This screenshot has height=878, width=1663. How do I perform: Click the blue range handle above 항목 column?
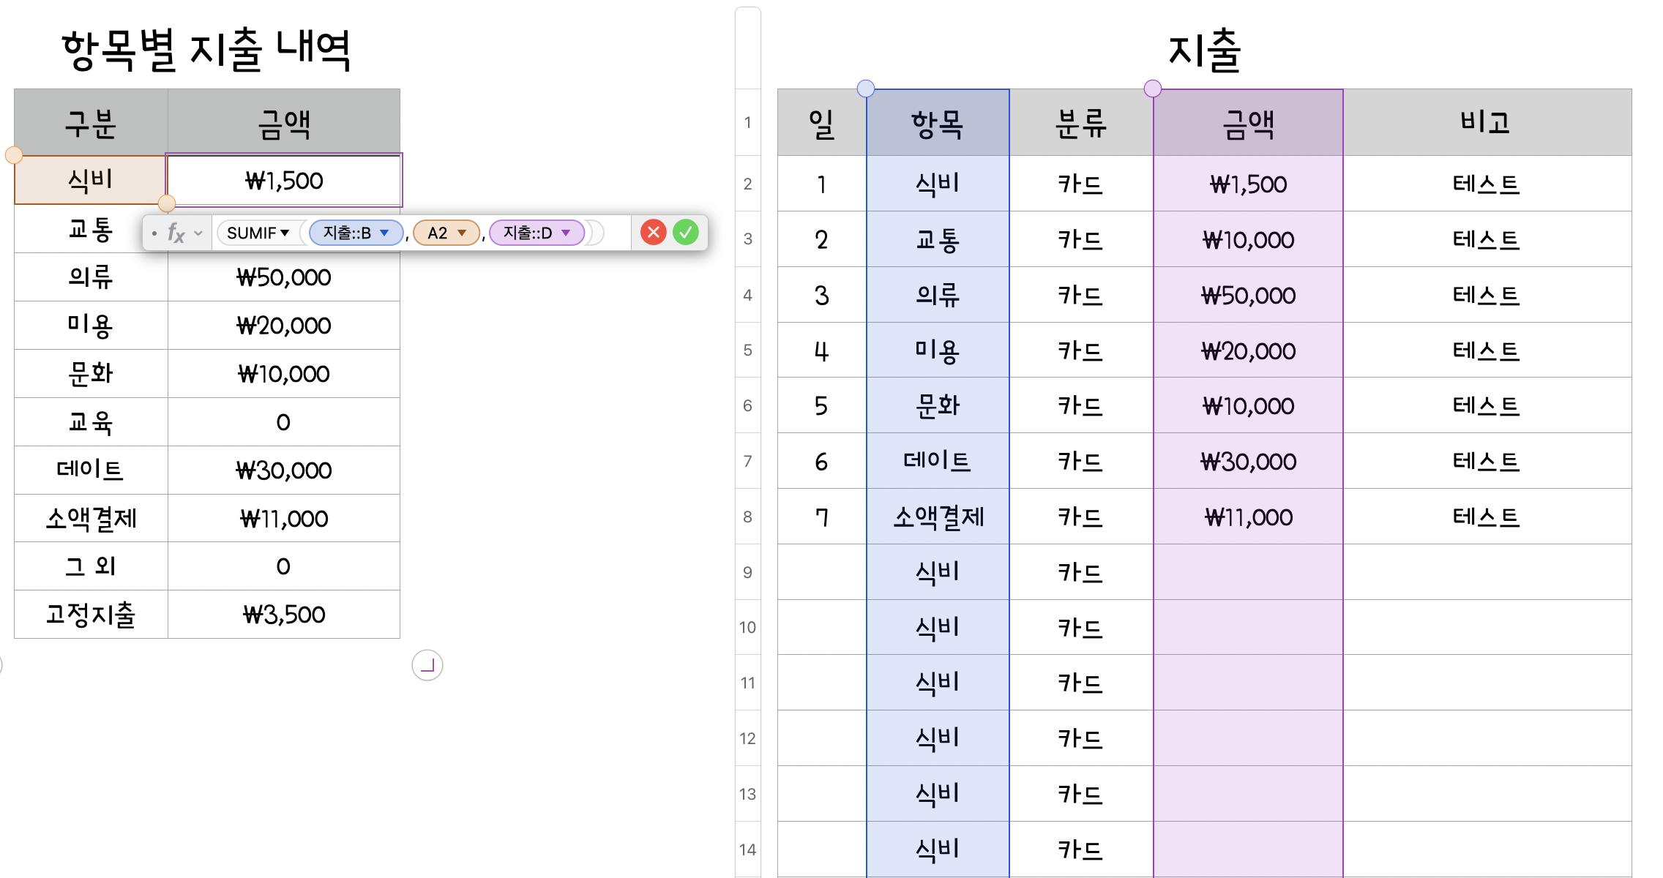[x=866, y=89]
